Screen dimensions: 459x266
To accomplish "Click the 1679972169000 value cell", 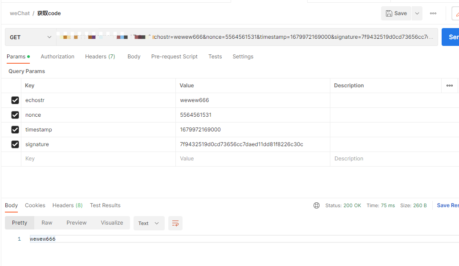I will [x=253, y=130].
